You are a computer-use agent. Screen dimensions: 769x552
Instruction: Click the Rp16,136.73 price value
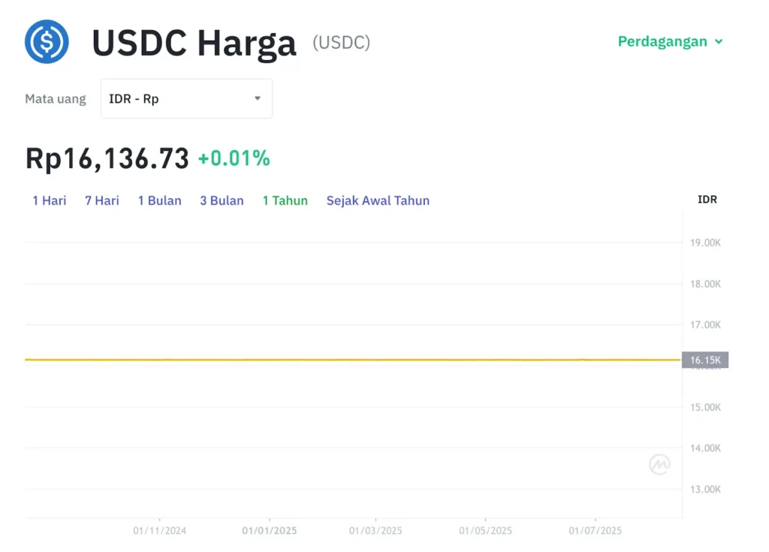click(107, 158)
